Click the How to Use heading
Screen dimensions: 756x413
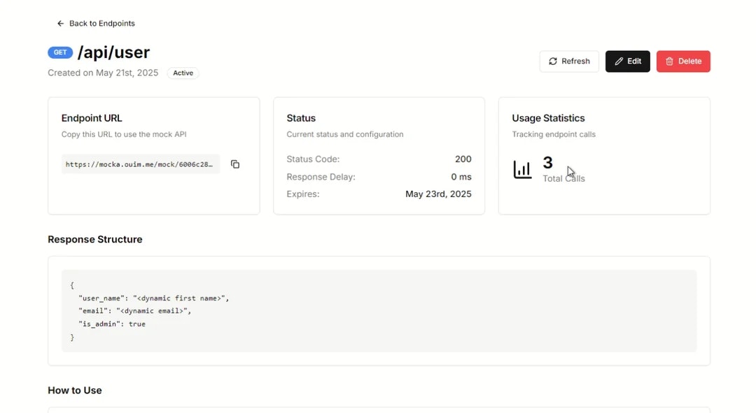coord(75,391)
